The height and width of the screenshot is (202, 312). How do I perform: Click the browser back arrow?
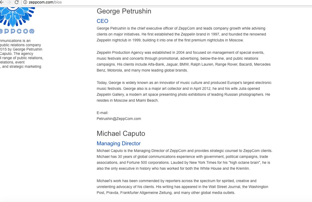point(2,2)
